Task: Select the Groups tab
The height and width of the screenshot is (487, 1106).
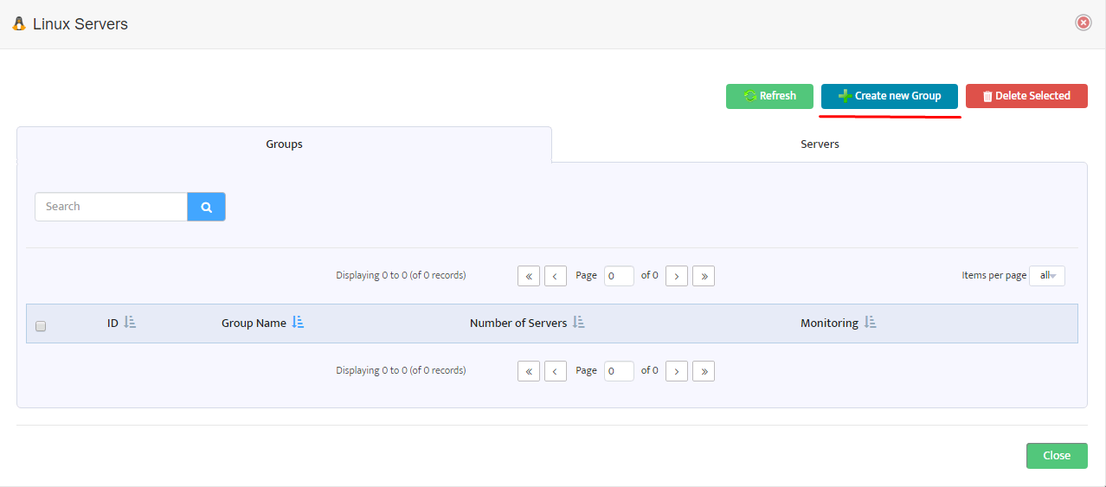Action: (284, 144)
